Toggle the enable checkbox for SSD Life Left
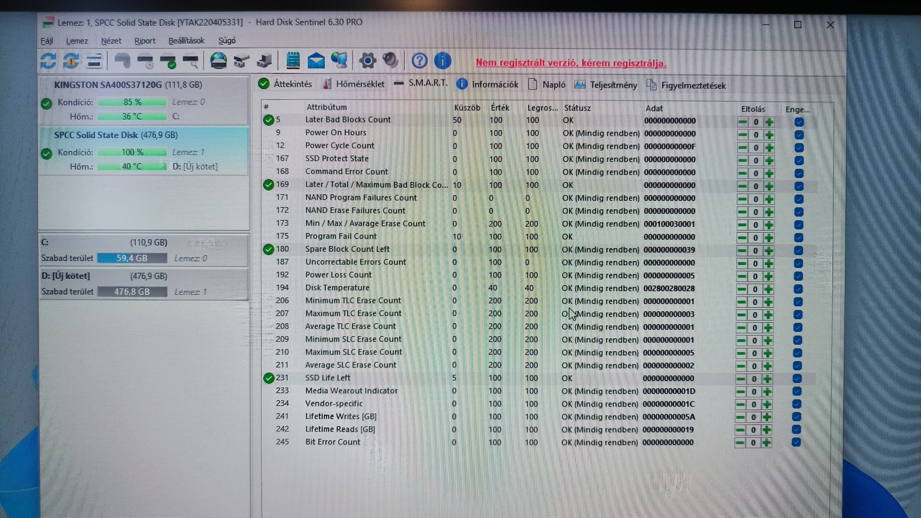This screenshot has height=518, width=921. (797, 379)
